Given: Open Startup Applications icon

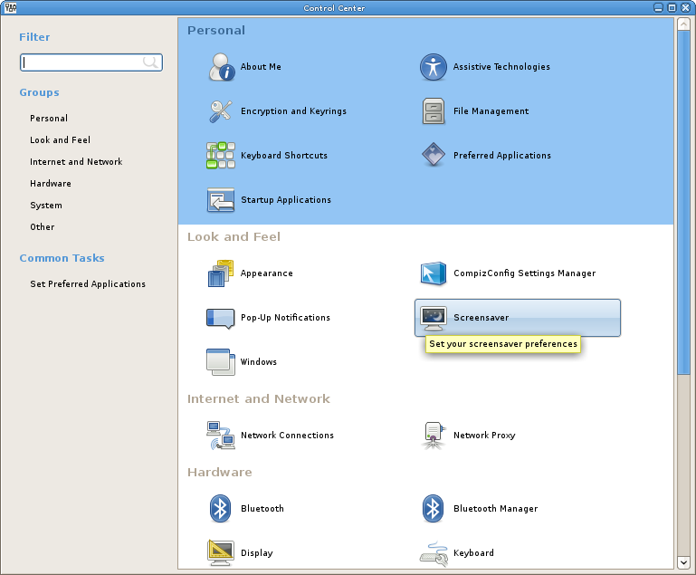Looking at the screenshot, I should coord(221,200).
